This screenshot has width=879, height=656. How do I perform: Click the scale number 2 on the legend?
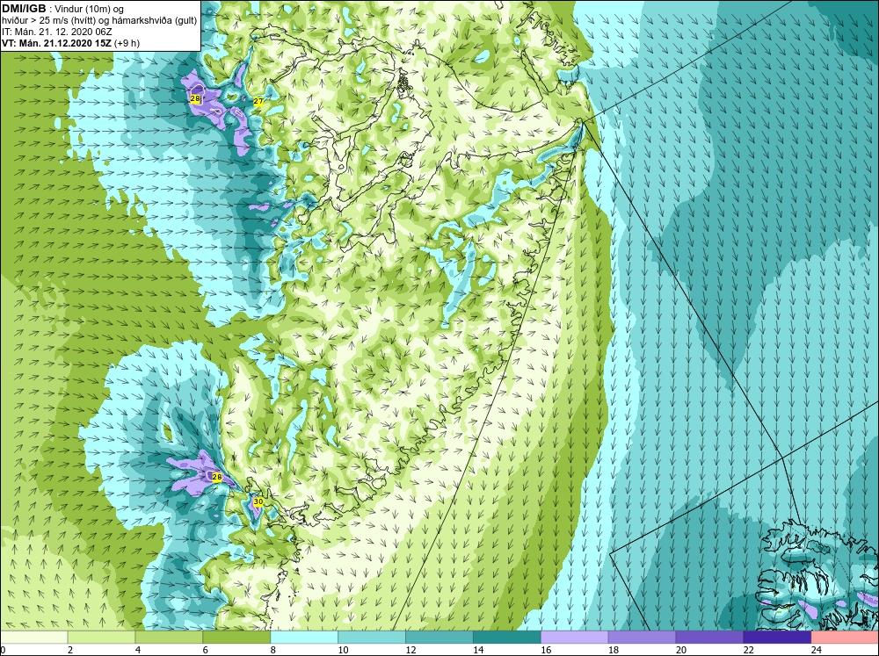point(70,650)
